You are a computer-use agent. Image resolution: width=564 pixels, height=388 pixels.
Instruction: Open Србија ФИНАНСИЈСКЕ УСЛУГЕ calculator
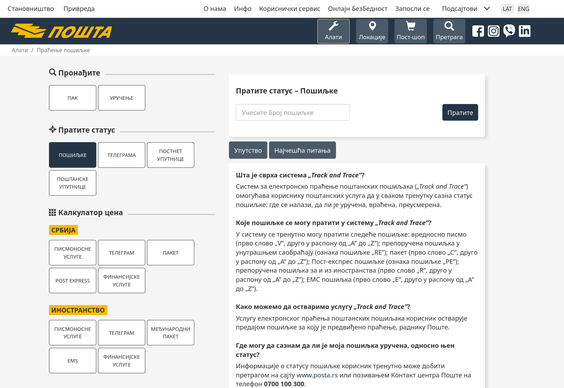[122, 280]
